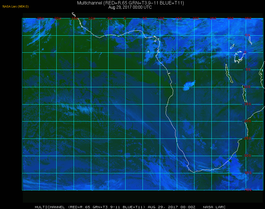Image resolution: width=265 pixels, height=209 pixels.
Task: Click the Lake Victoria outline near the equator
Action: coord(240,57)
